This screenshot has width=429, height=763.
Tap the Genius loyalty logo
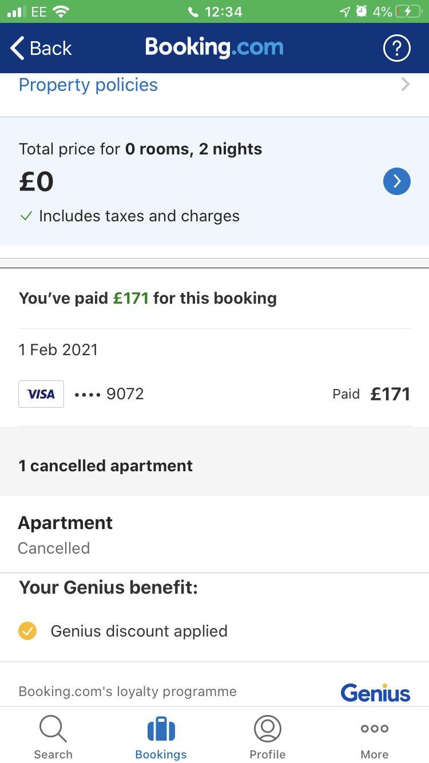[x=375, y=693]
